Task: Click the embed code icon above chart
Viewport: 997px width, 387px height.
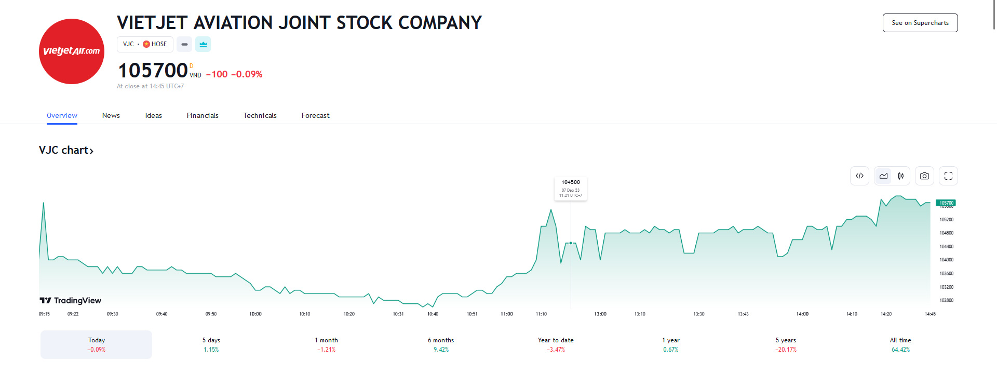Action: click(x=859, y=176)
